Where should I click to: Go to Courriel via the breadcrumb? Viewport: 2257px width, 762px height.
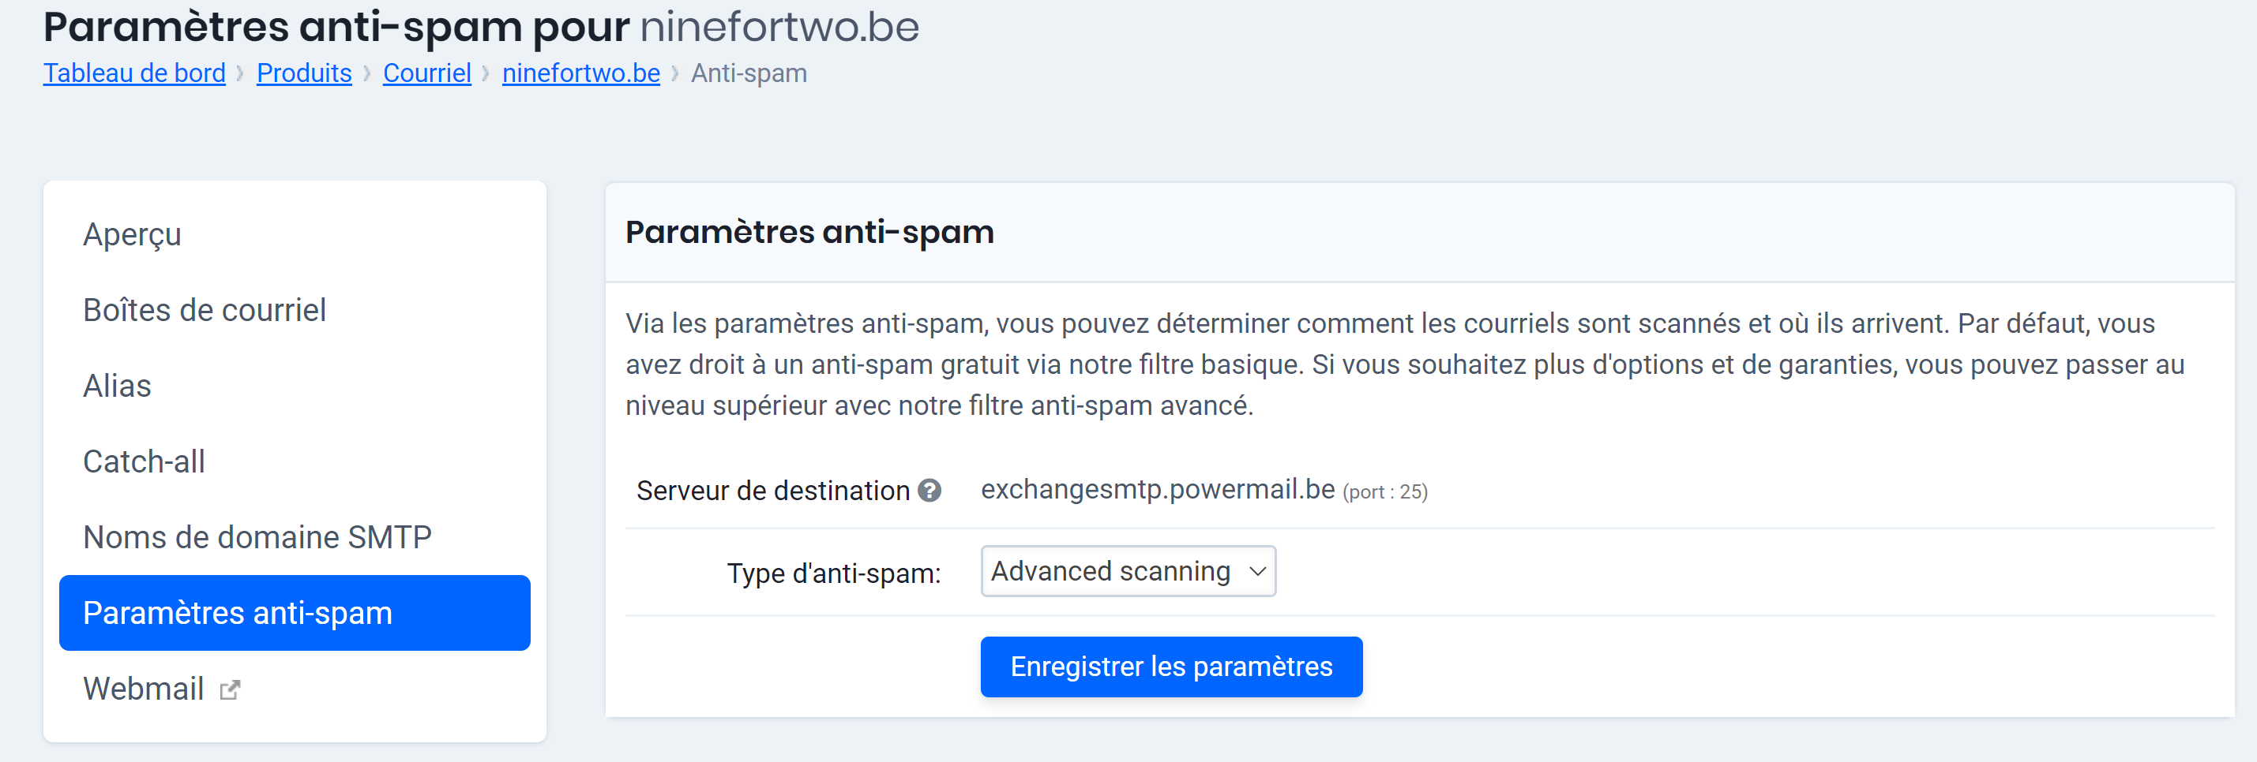tap(426, 73)
